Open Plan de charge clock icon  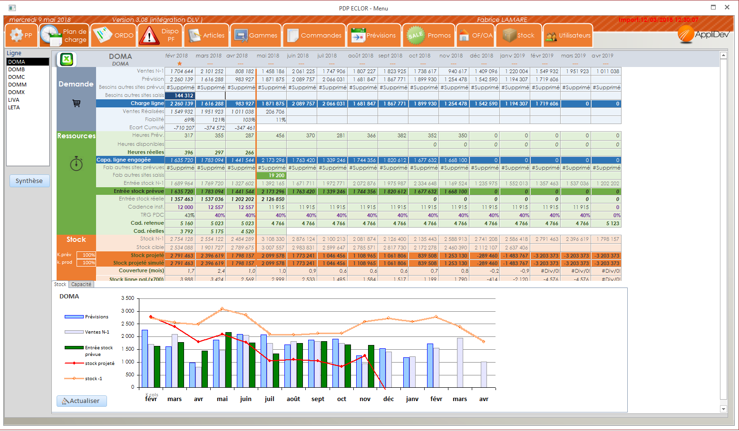[50, 35]
